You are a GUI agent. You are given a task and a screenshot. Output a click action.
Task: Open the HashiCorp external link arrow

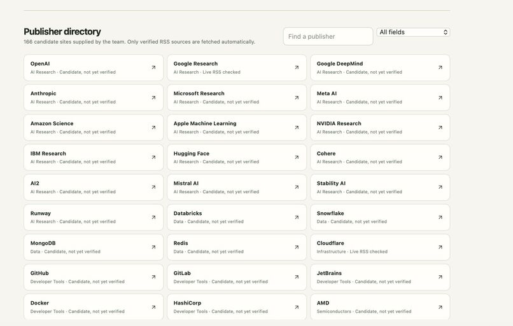coord(297,307)
